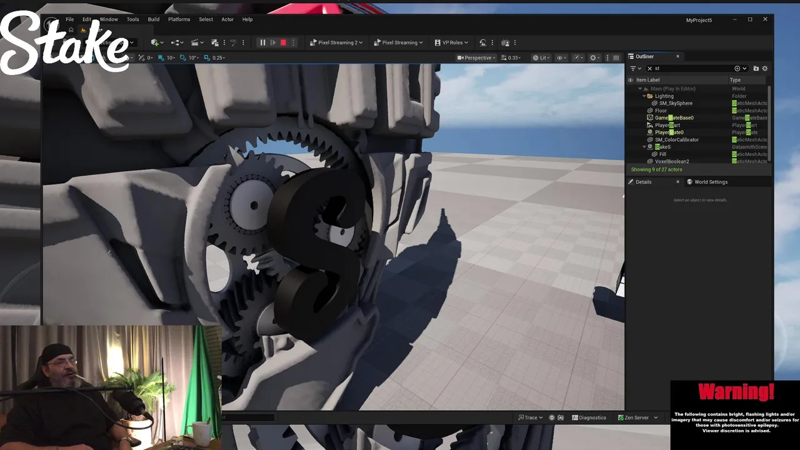This screenshot has width=800, height=450.
Task: Open the Trace status bar menu
Action: pyautogui.click(x=532, y=417)
